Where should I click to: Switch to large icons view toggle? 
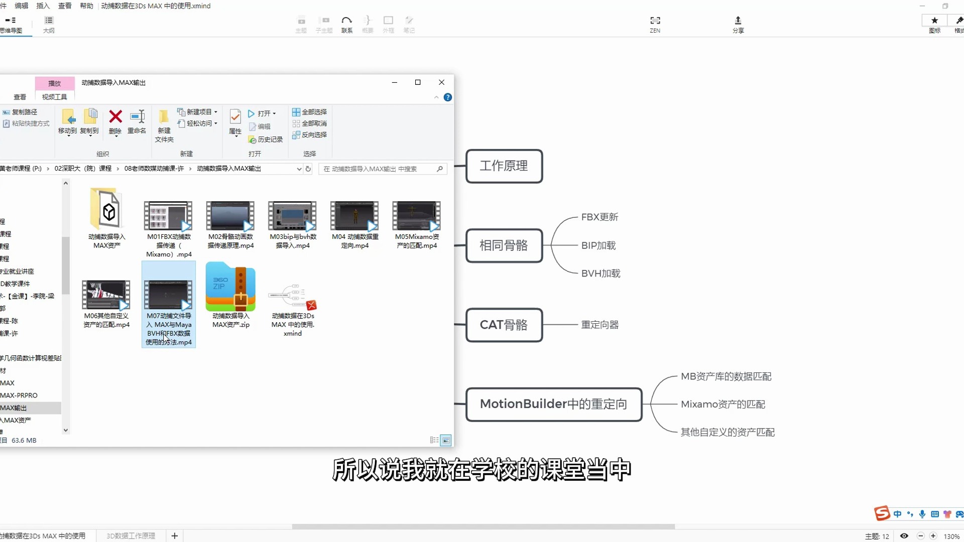coord(446,440)
